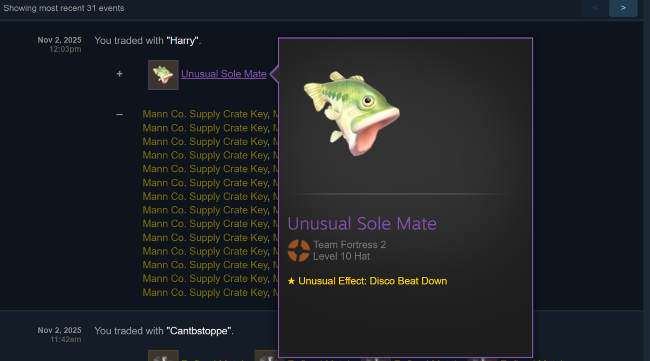650x361 pixels.
Task: Open Cantbstoppe's profile link
Action: 199,331
